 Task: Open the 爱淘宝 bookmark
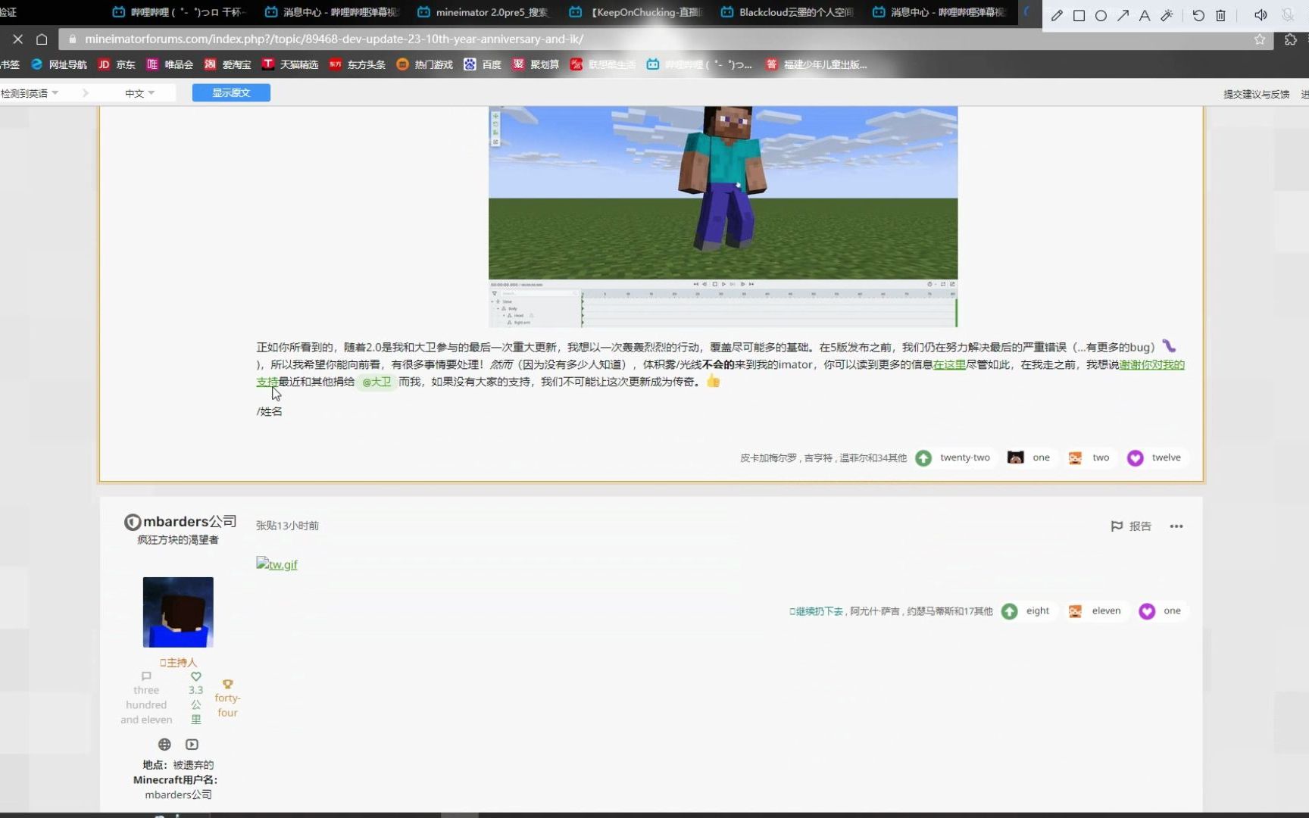tap(227, 64)
